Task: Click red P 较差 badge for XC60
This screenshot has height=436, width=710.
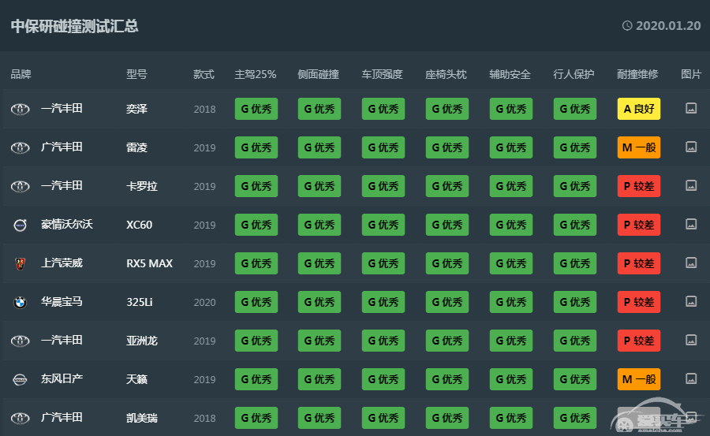Action: (638, 225)
